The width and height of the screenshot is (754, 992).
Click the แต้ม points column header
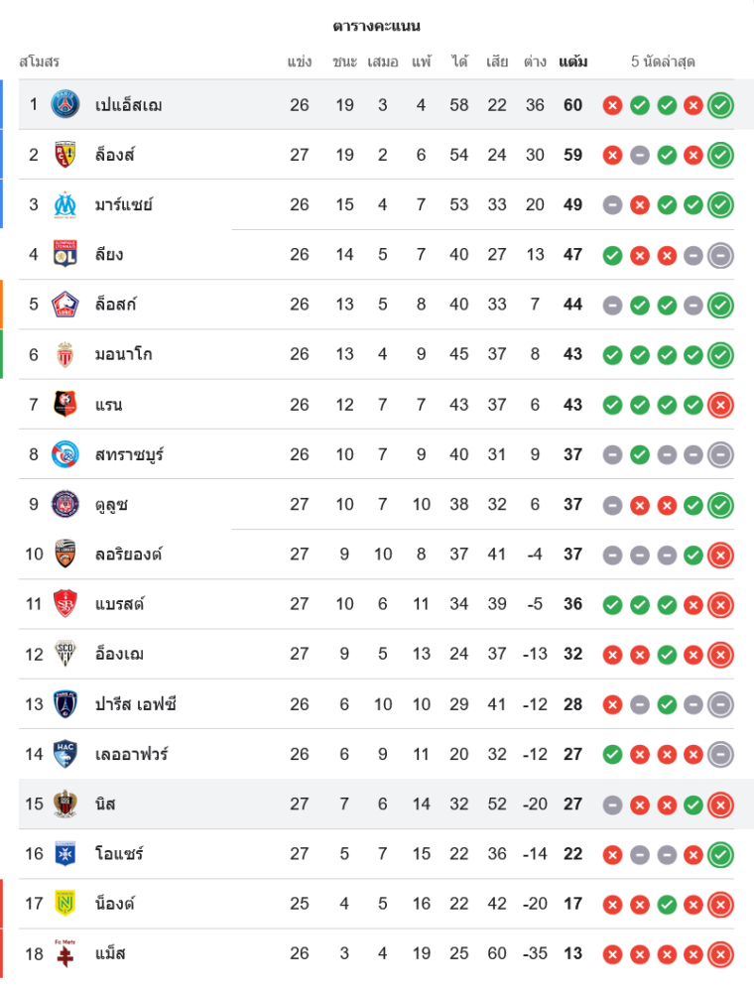(572, 62)
